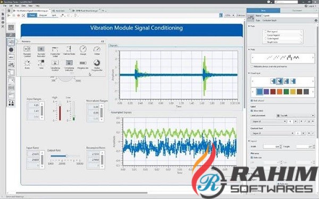
Task: Open the Content font family dropdown
Action: click(272, 133)
